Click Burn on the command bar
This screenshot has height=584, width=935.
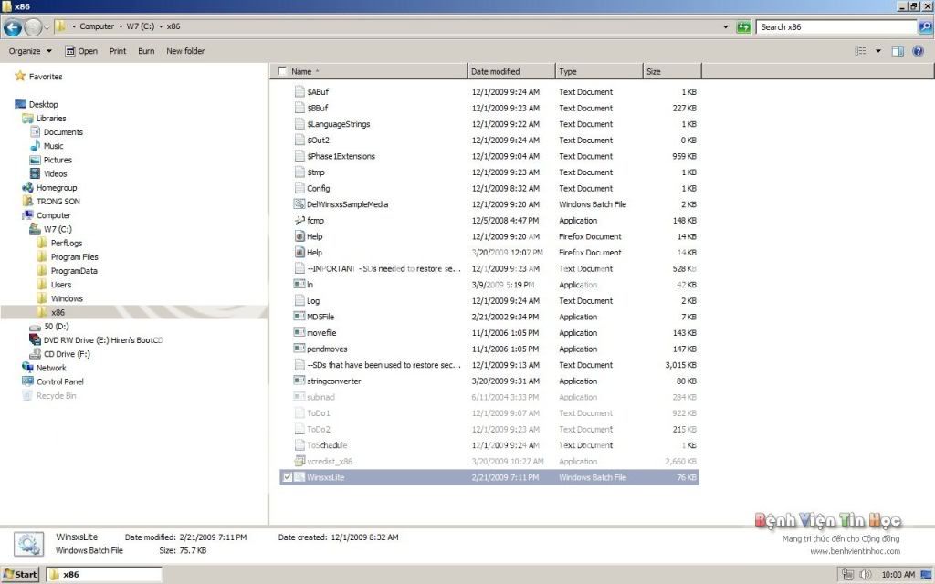(146, 50)
